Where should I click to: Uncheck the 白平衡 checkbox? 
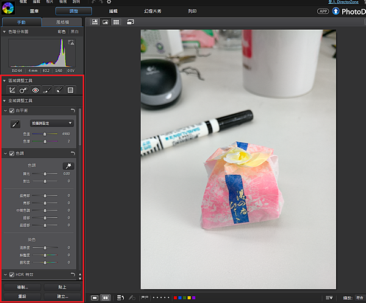(x=12, y=111)
